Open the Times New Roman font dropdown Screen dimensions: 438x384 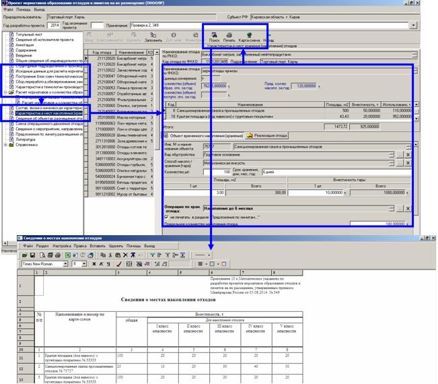click(66, 265)
